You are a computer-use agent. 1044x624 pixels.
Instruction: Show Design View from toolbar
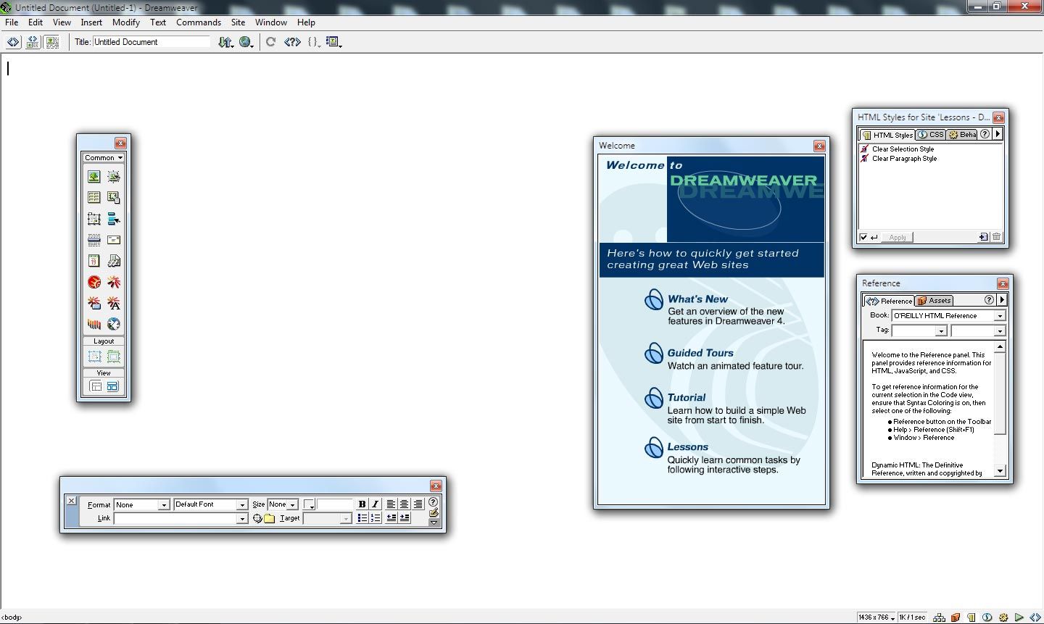pos(52,42)
